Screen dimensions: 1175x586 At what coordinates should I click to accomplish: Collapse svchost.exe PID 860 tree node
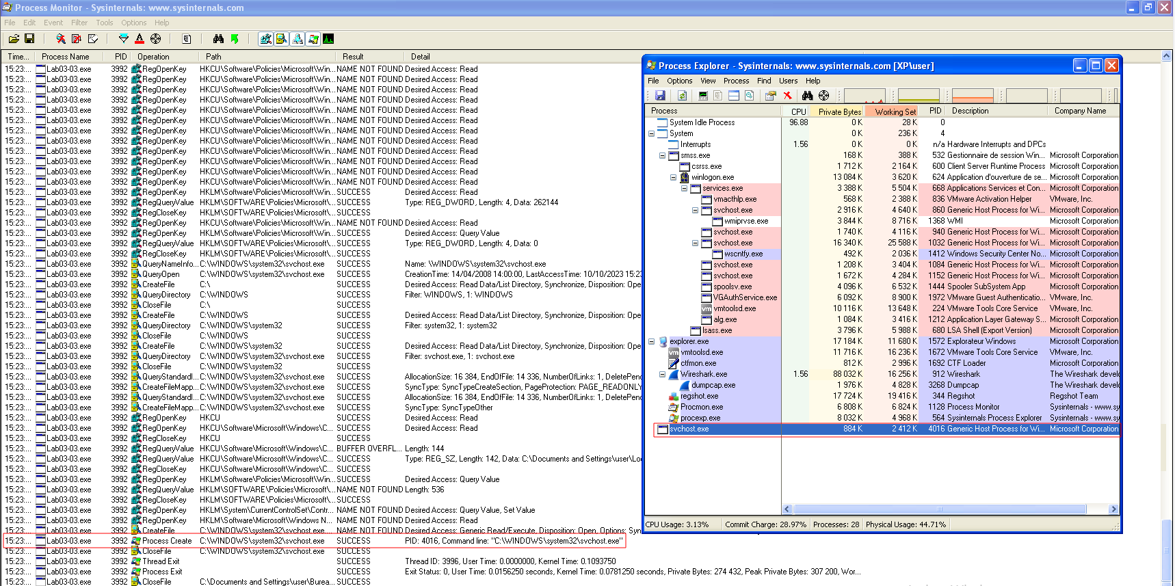[695, 210]
